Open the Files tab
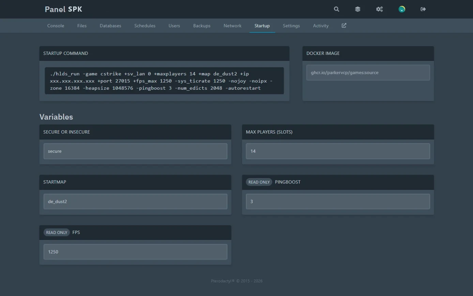 coord(82,26)
